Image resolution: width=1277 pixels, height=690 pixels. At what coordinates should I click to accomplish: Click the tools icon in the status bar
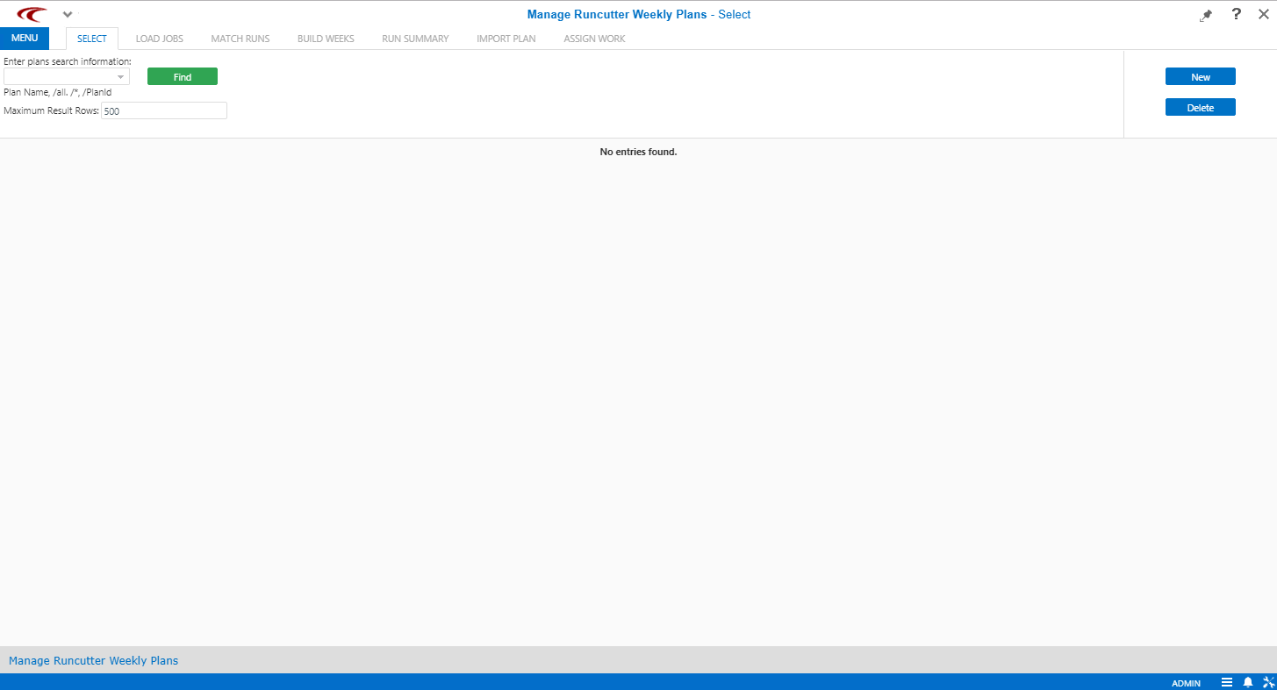[x=1267, y=682]
